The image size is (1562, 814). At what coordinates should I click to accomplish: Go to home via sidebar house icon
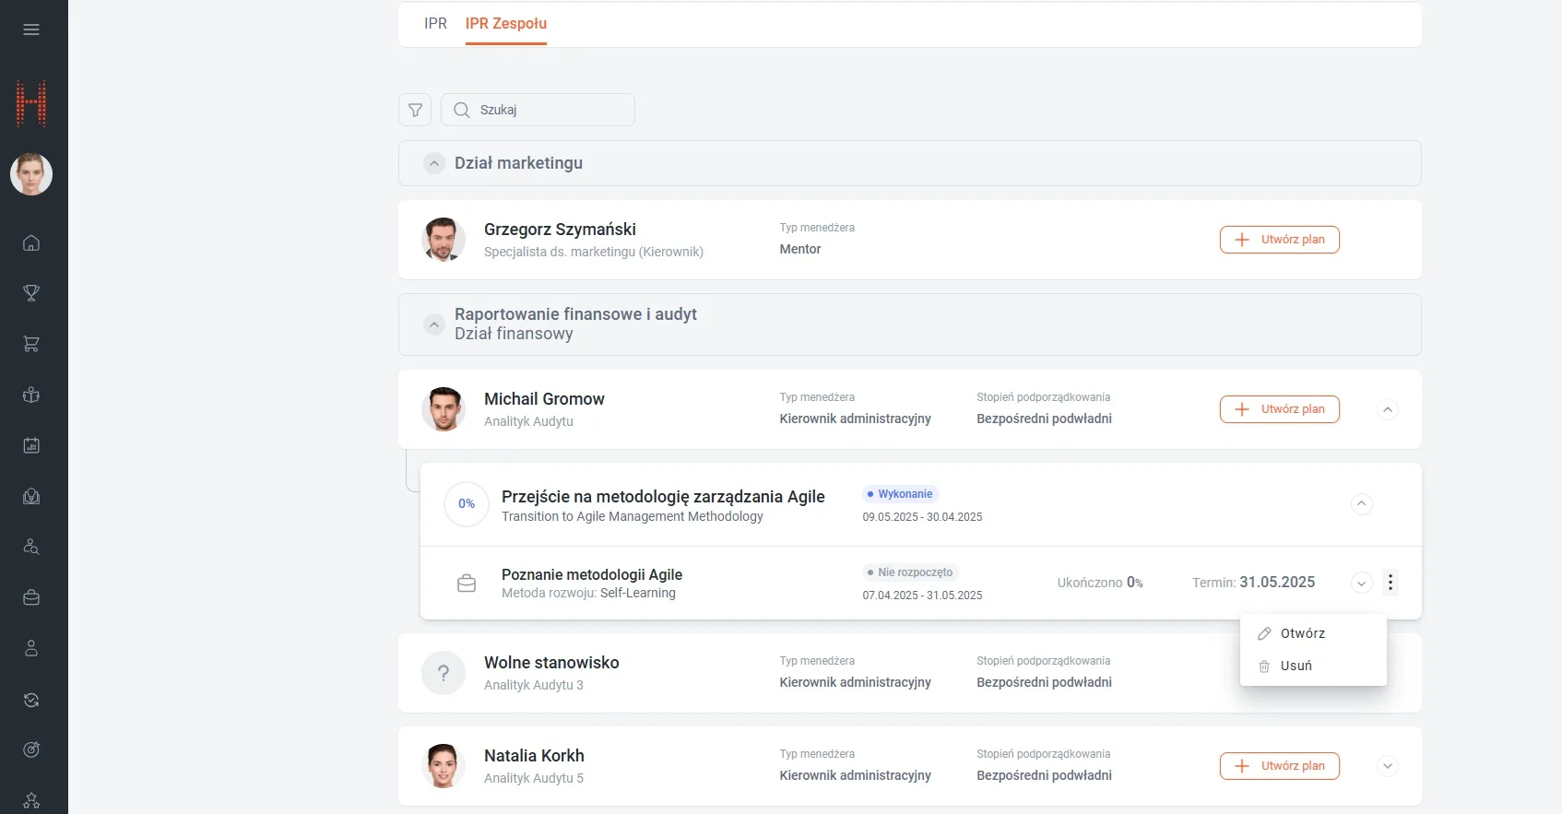pos(31,243)
